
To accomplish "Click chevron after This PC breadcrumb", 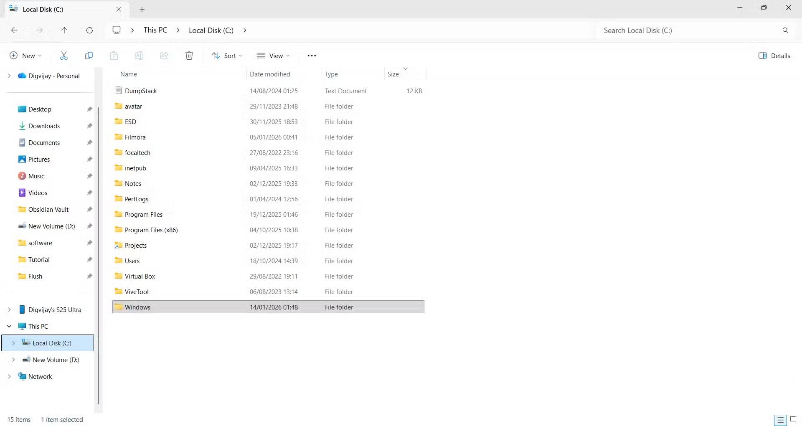I will (178, 30).
